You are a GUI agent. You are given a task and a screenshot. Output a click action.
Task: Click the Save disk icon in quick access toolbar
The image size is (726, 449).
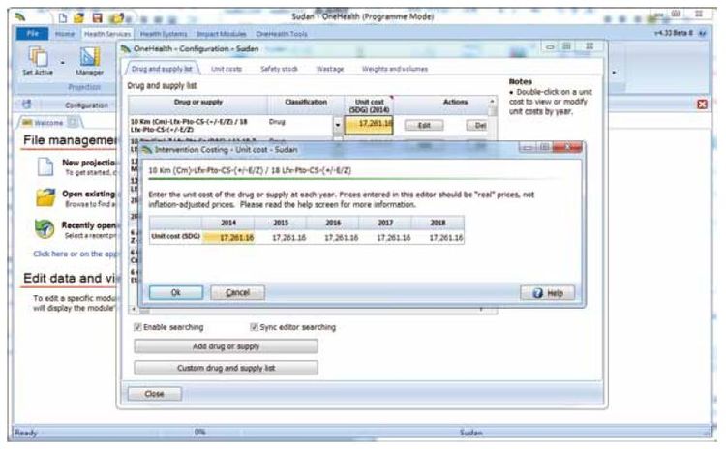point(97,17)
